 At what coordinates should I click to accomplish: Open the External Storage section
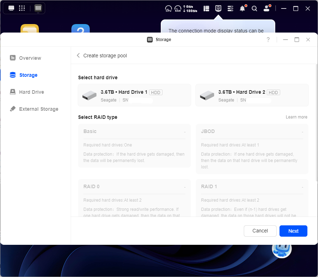pyautogui.click(x=39, y=109)
